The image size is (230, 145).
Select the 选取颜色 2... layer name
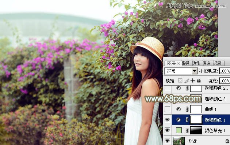[216, 88]
